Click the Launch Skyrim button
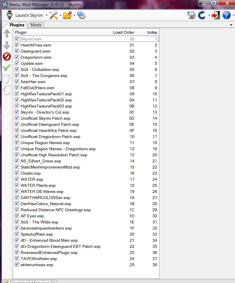The height and width of the screenshot is (283, 235). point(24,15)
